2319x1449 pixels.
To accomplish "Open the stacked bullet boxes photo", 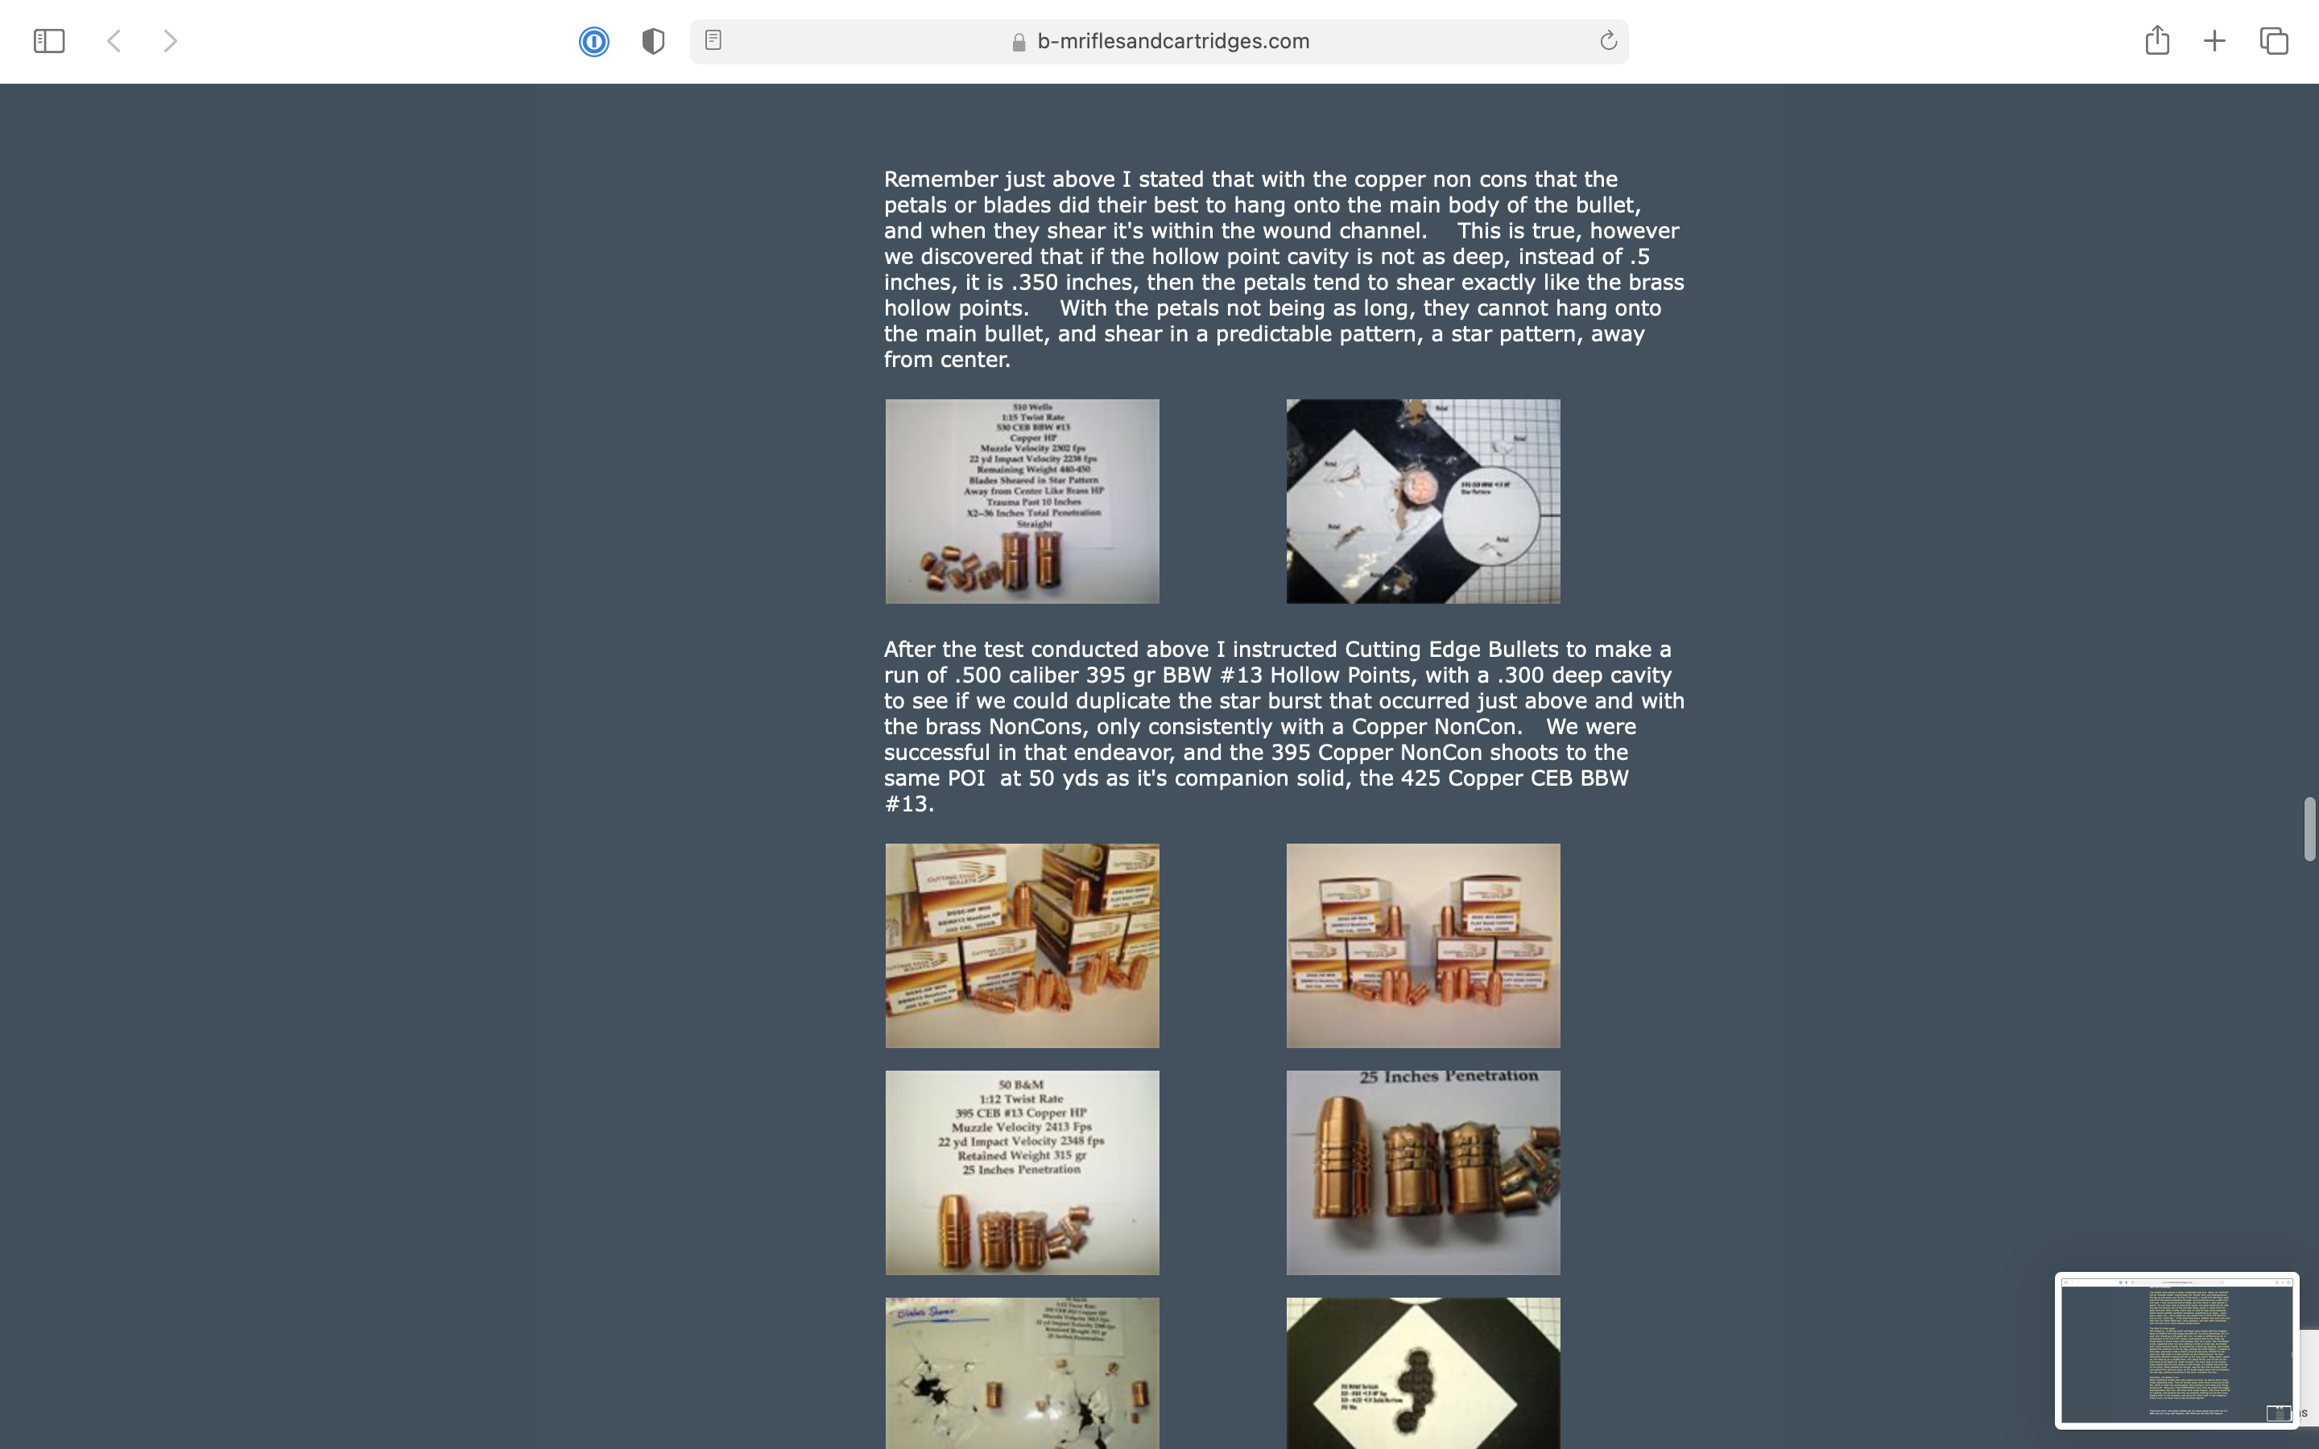I will (x=1423, y=945).
